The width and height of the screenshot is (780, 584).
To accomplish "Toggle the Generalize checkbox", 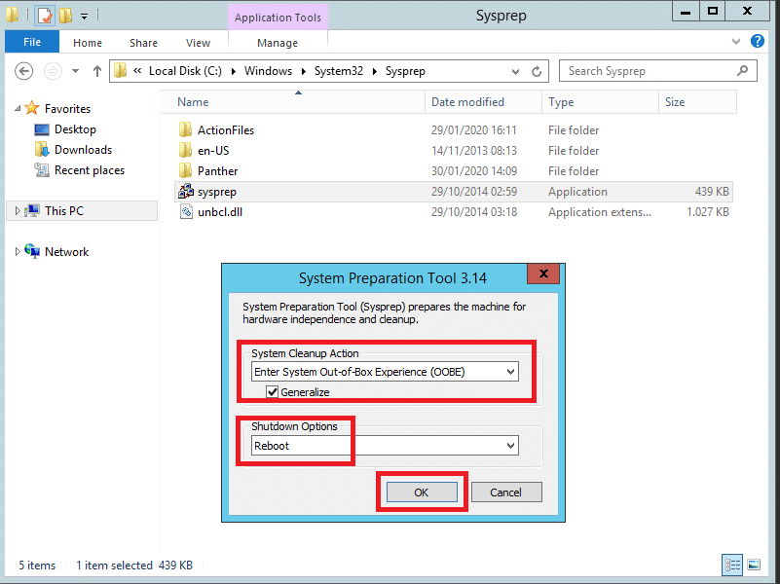I will (272, 391).
